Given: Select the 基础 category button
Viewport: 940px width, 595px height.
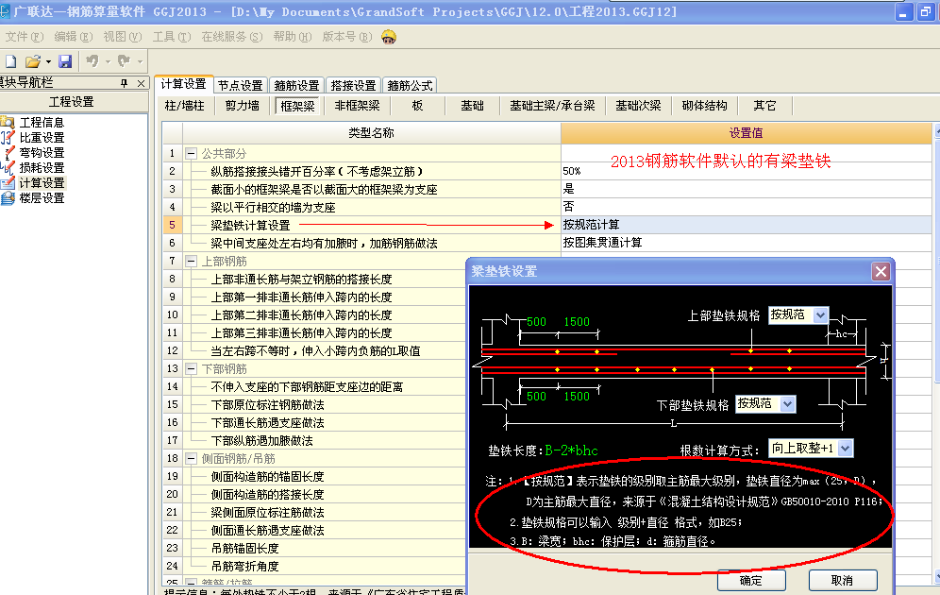Looking at the screenshot, I should pos(473,106).
